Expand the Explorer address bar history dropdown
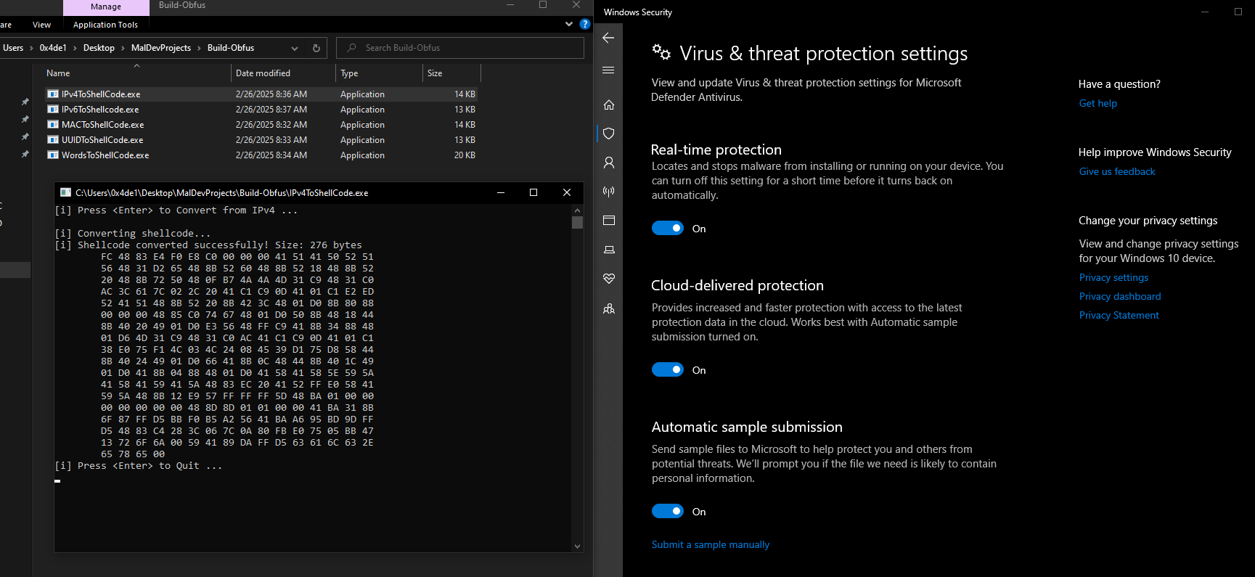This screenshot has width=1255, height=577. tap(295, 48)
